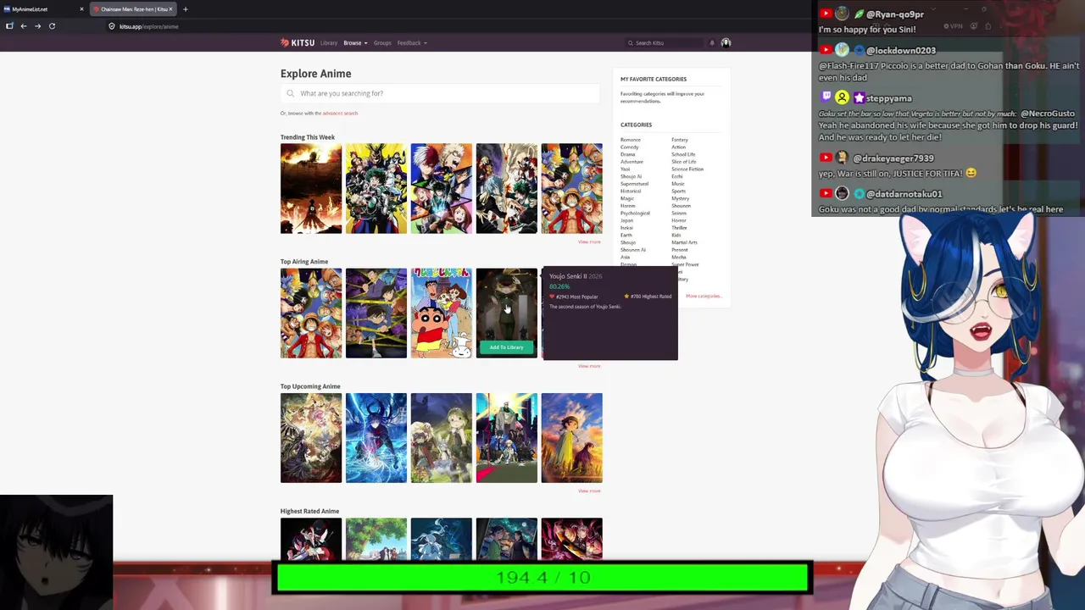Select the Psychological category

coord(636,213)
